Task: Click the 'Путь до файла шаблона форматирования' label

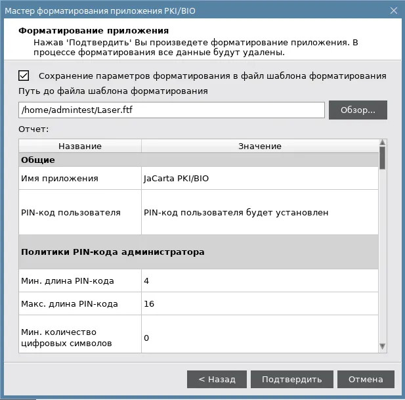Action: [x=113, y=91]
